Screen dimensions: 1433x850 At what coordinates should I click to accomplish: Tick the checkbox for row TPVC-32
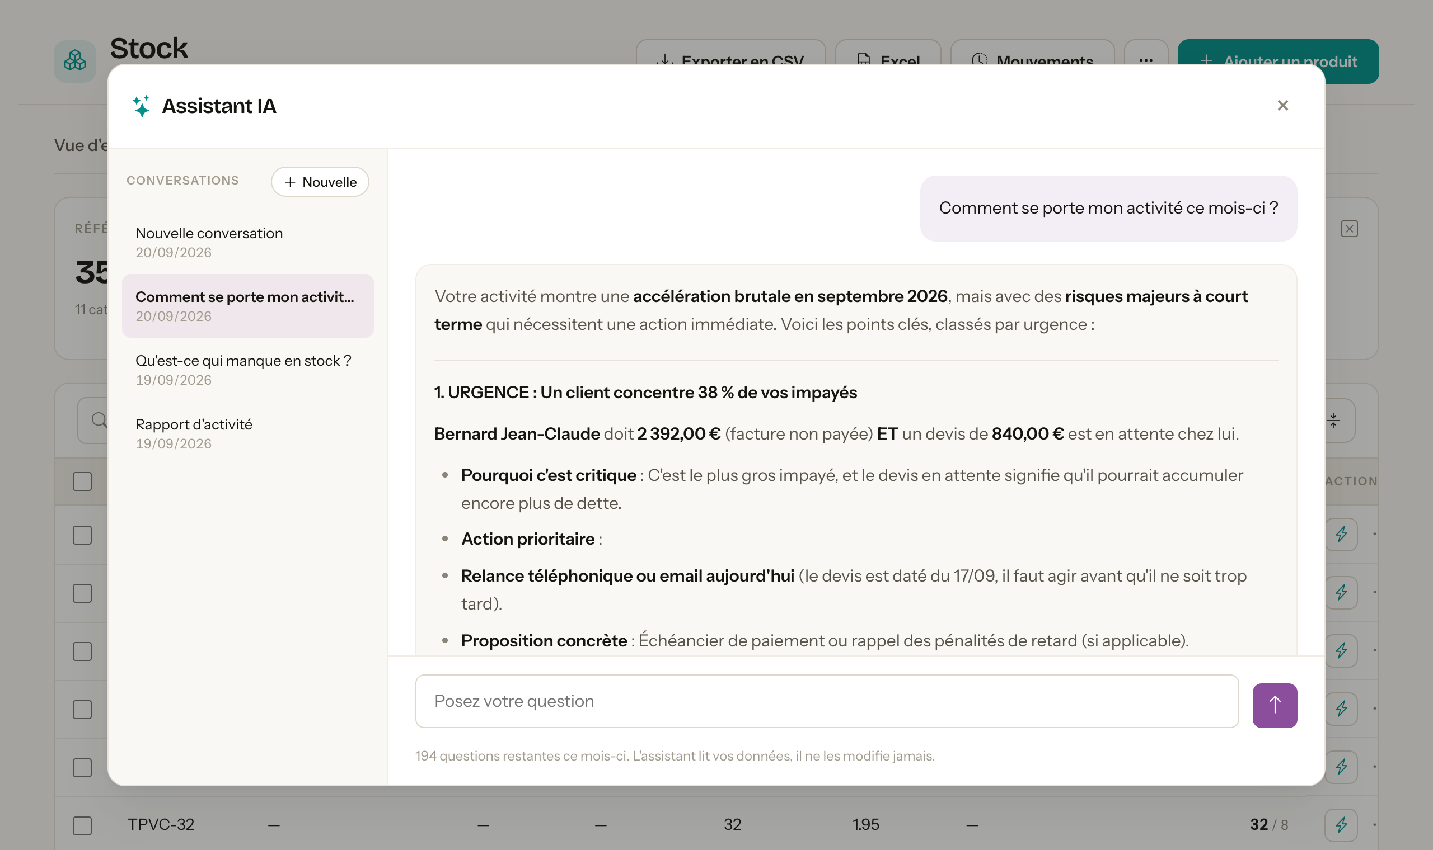(x=82, y=825)
